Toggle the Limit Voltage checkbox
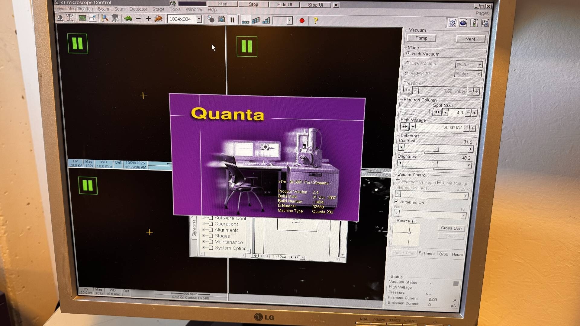Viewport: 580px width, 326px height. pyautogui.click(x=439, y=182)
